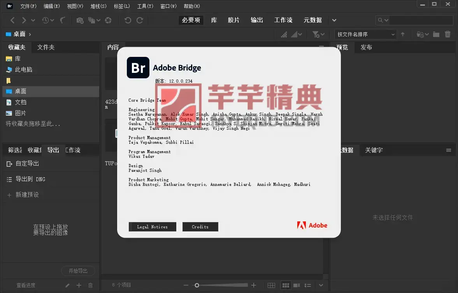Viewport: 458px width, 293px height.
Task: Click the Credits button in about dialog
Action: pos(200,226)
